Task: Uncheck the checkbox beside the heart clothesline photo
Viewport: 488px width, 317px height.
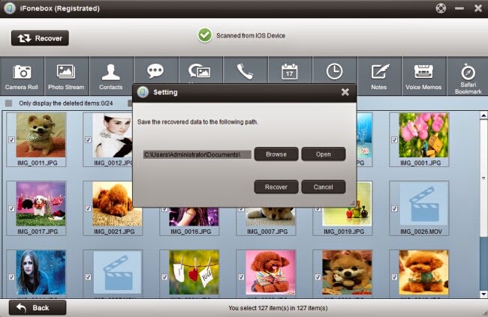Action: click(x=164, y=277)
